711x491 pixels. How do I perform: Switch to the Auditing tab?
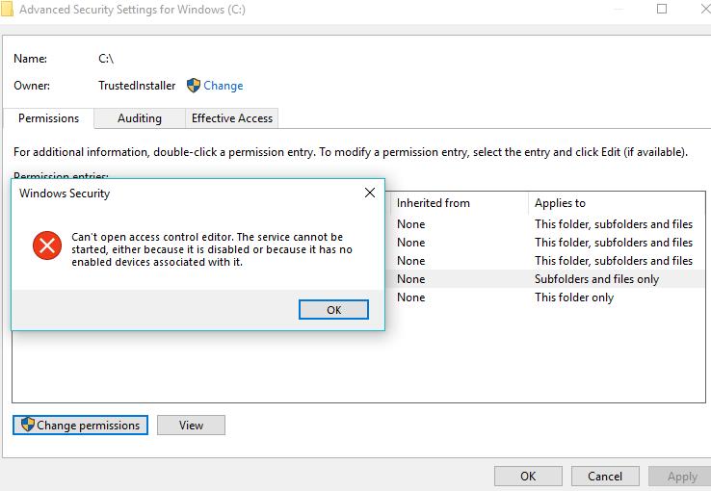click(x=139, y=118)
